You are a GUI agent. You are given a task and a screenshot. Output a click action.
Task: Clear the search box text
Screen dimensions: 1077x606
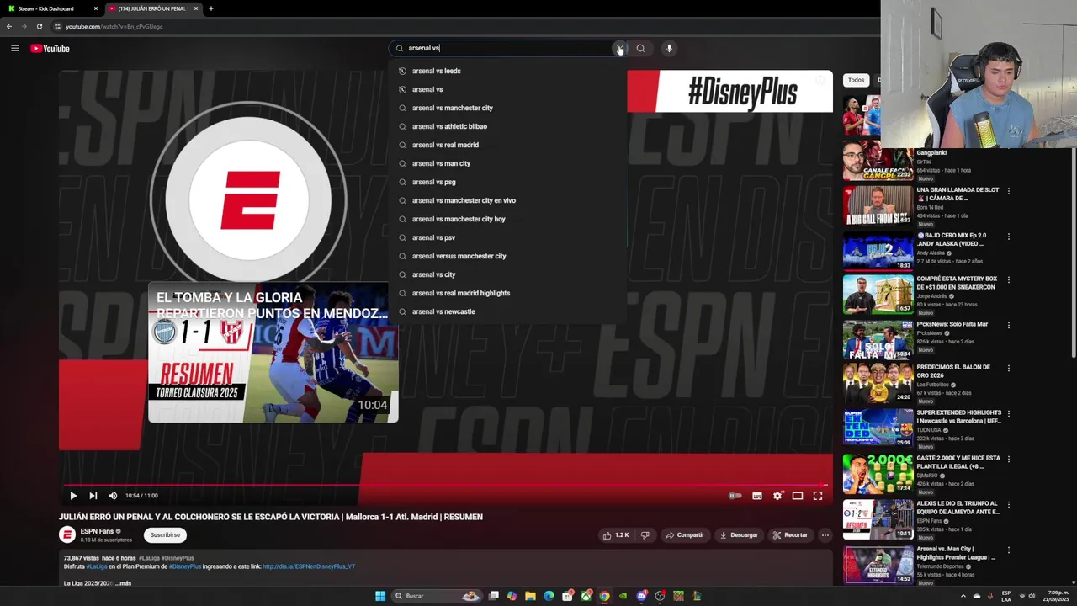[619, 48]
